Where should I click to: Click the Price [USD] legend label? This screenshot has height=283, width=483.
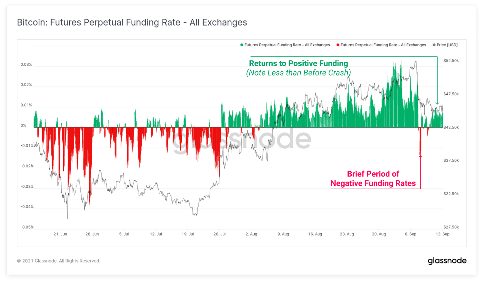pos(447,45)
